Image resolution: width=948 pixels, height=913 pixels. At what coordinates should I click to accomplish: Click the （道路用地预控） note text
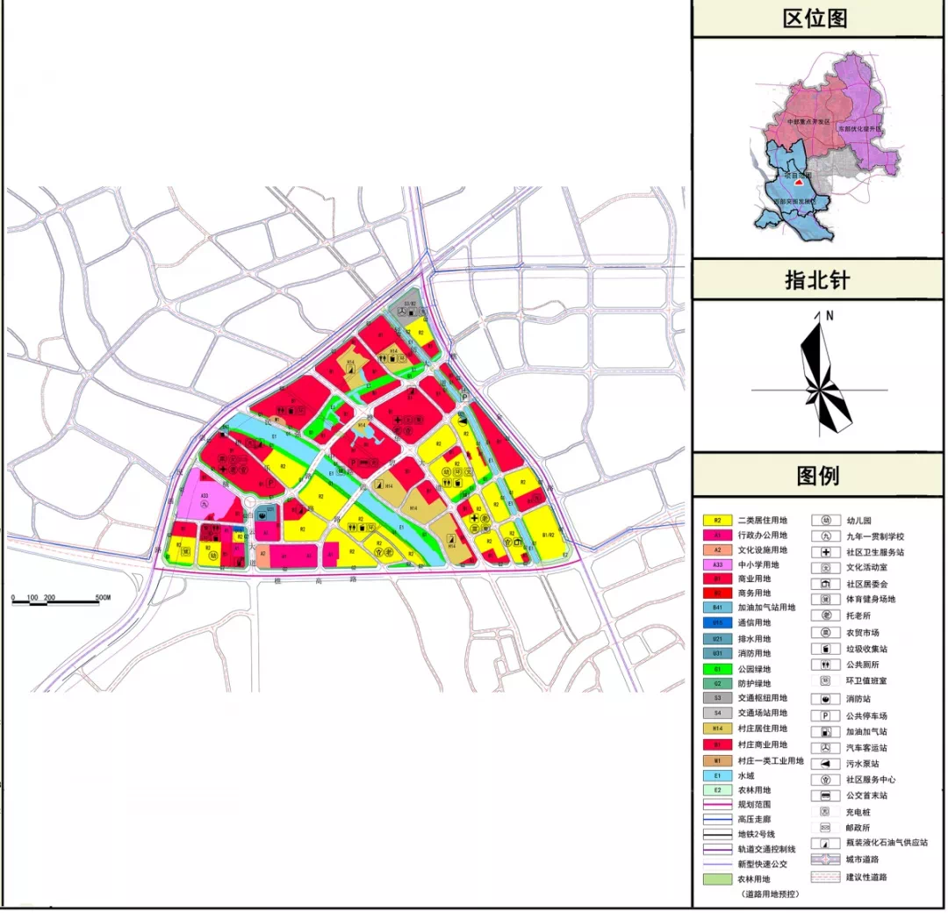tap(770, 895)
